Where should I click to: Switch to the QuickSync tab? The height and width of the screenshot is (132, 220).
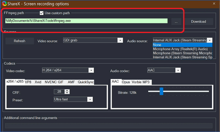(x=86, y=82)
